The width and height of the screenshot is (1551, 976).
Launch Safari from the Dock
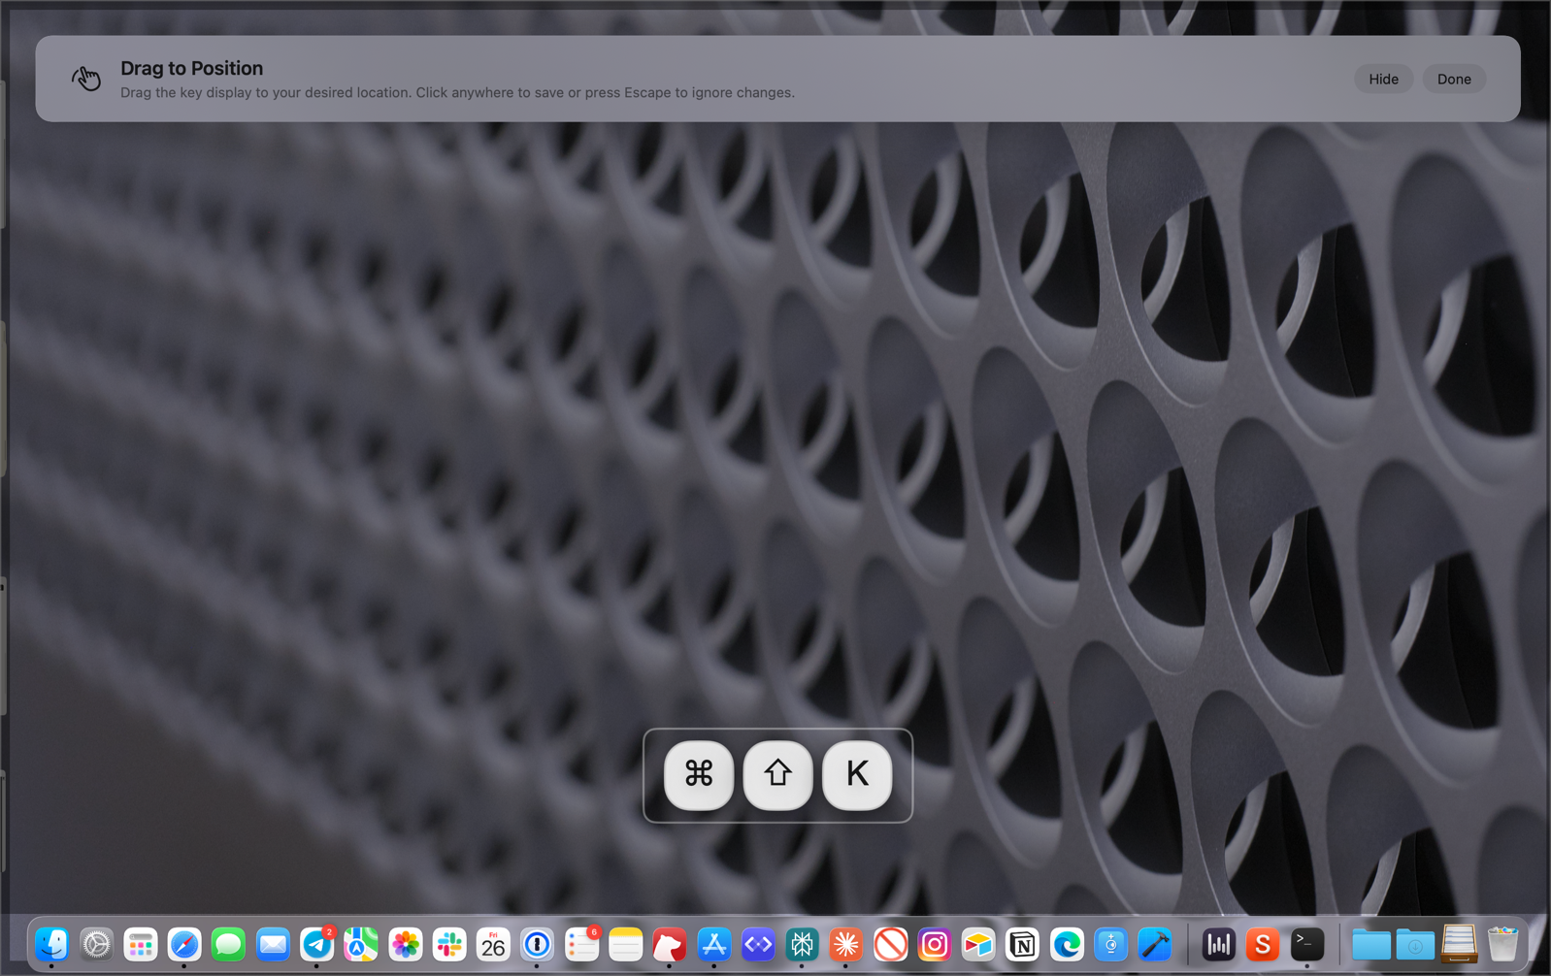click(184, 944)
